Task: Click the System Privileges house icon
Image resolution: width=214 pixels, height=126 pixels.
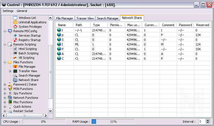Action: click(x=15, y=27)
